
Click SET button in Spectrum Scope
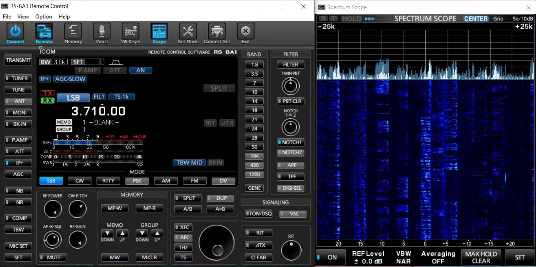point(520,257)
